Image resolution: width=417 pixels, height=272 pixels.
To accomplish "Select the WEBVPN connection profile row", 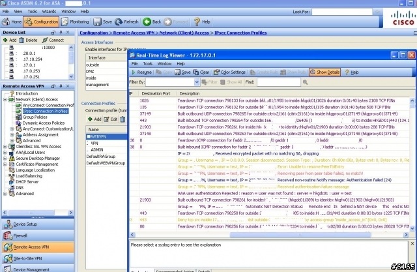I will 106,136.
